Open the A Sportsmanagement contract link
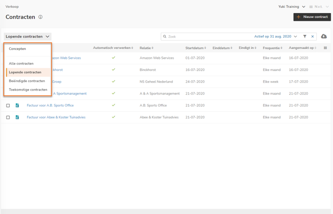The image size is (333, 214). coord(70,93)
